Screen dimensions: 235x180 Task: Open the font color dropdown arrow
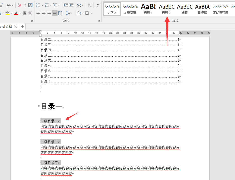point(20,13)
